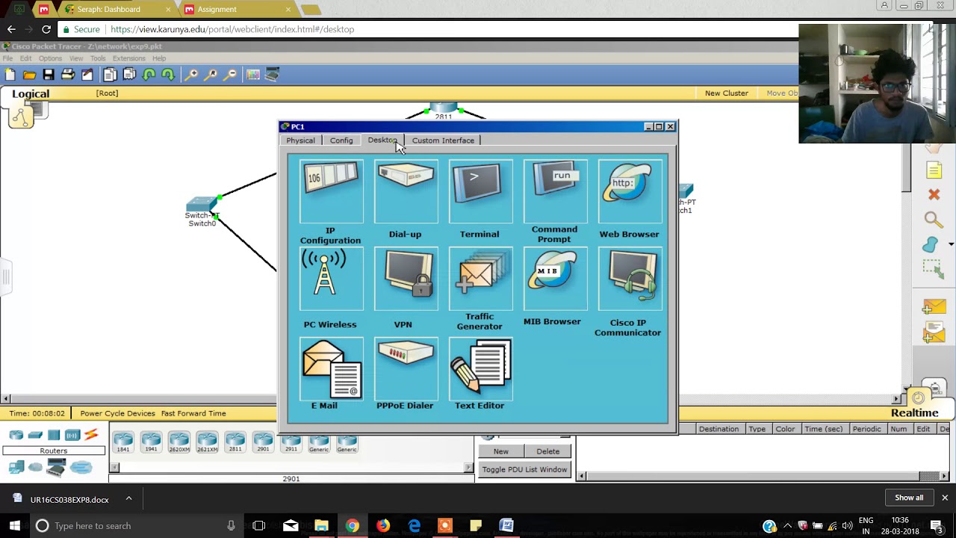
Task: Click the Save floppy disk icon
Action: (x=49, y=75)
